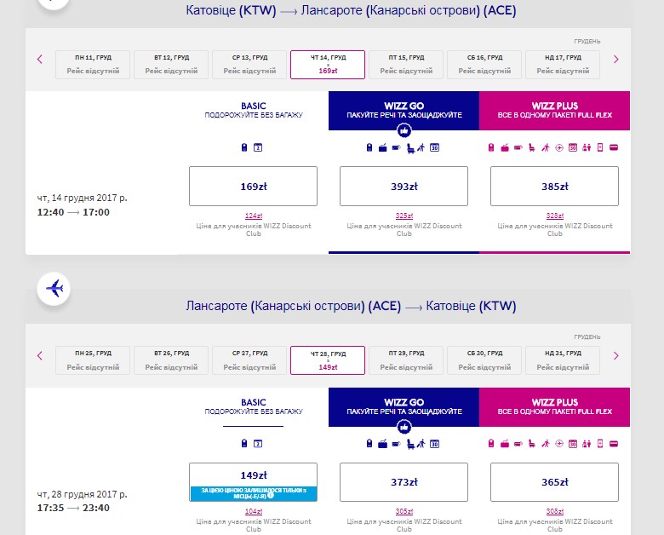Choose return WIZZ GO fare for 373zł
The image size is (664, 535).
pos(404,482)
